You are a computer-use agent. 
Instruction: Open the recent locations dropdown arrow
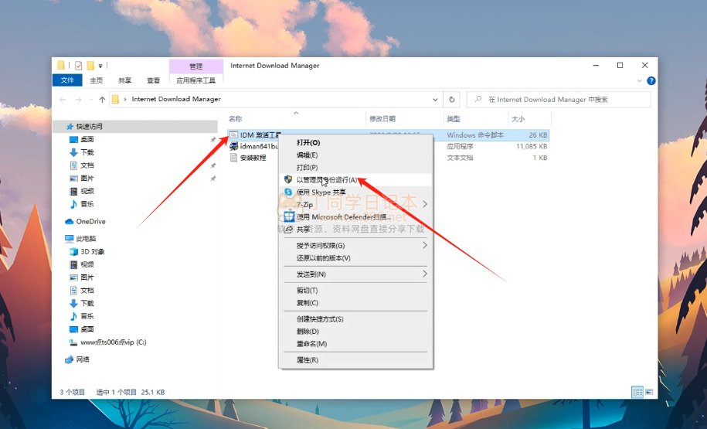coord(91,100)
